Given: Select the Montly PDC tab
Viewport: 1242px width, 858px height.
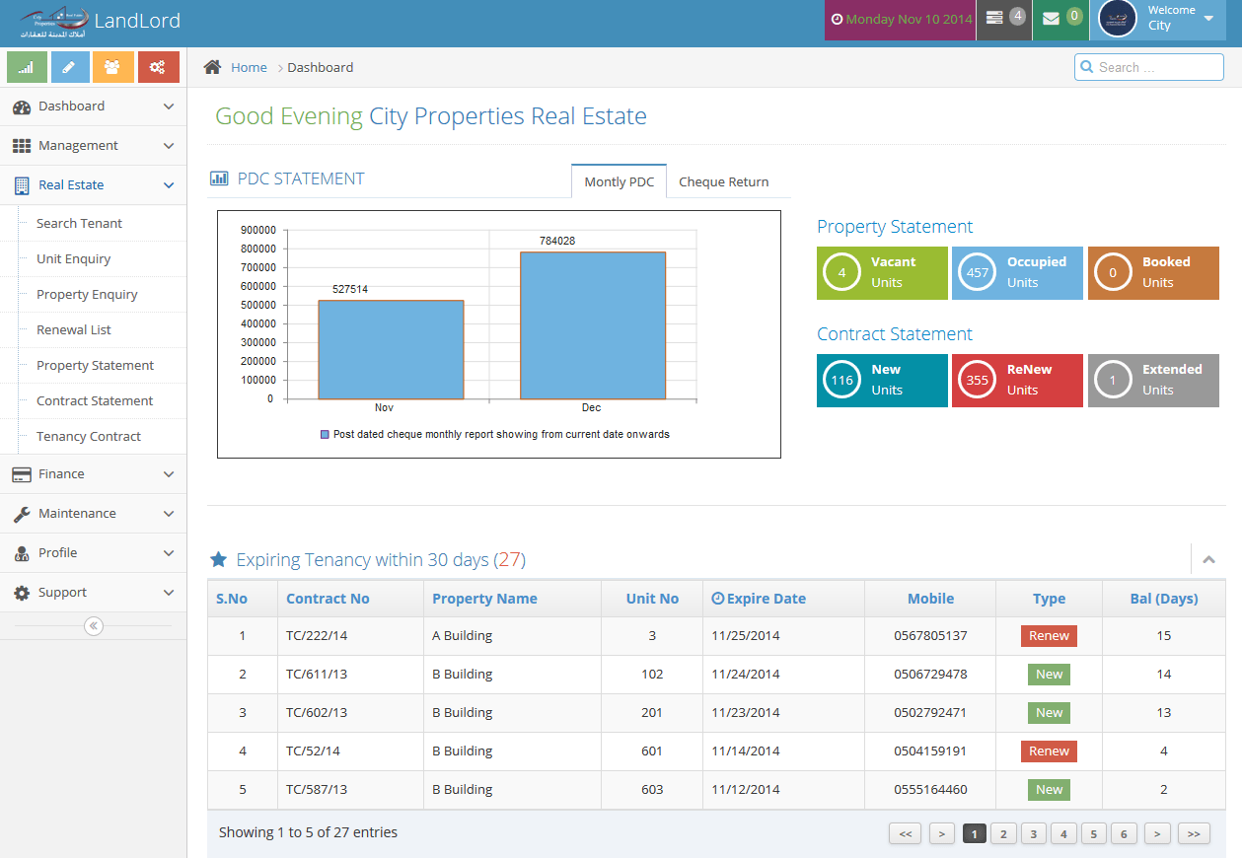Looking at the screenshot, I should coord(619,181).
